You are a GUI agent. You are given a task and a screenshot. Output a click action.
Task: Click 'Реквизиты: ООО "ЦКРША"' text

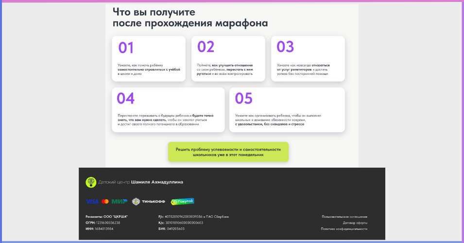(x=106, y=217)
